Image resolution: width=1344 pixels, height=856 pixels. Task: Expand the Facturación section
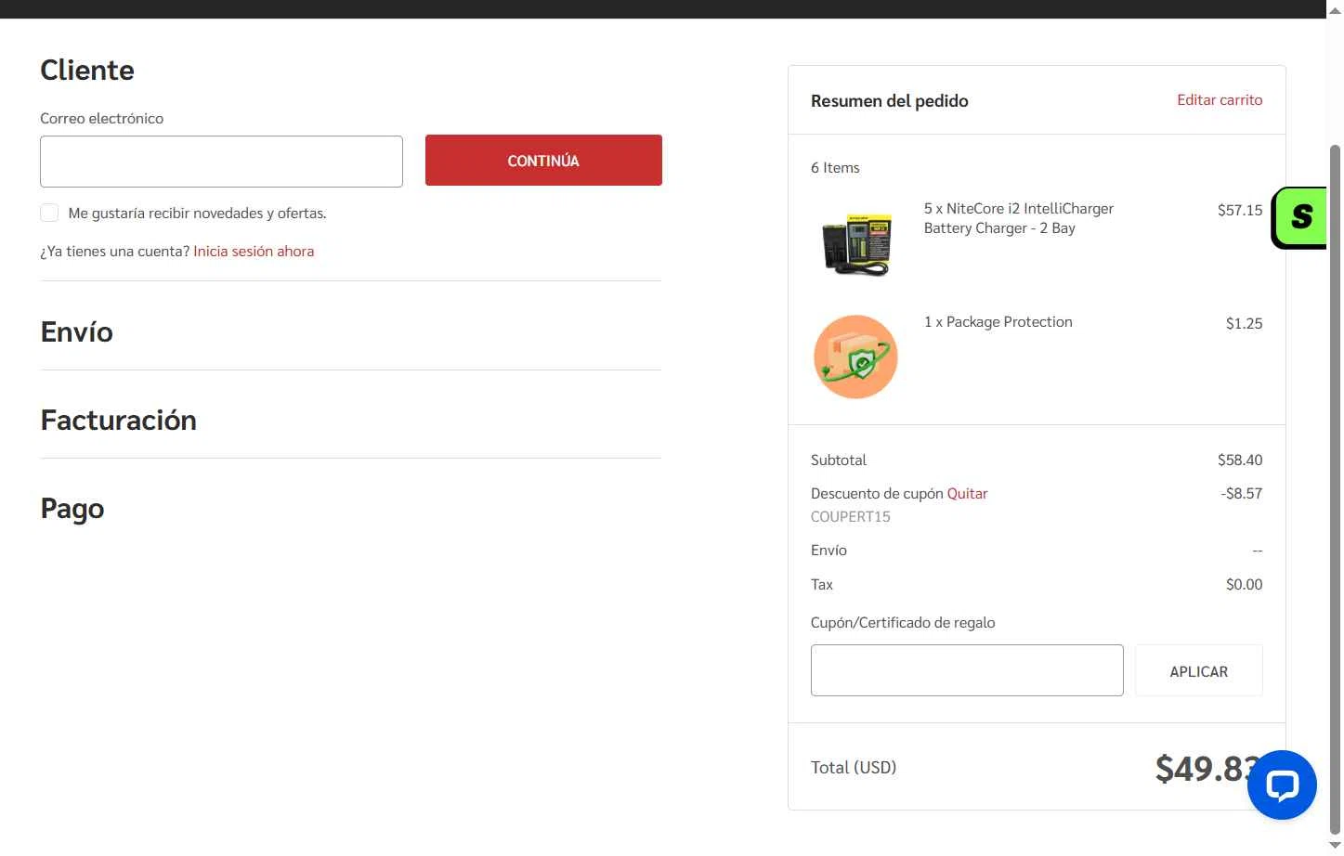tap(118, 420)
